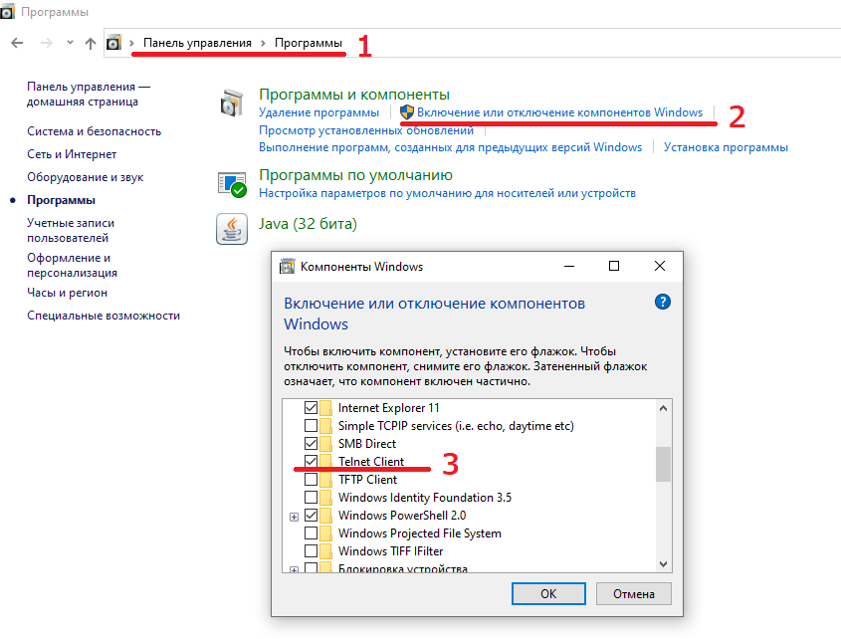Click the Forward navigation arrow
841x639 pixels.
[x=46, y=43]
